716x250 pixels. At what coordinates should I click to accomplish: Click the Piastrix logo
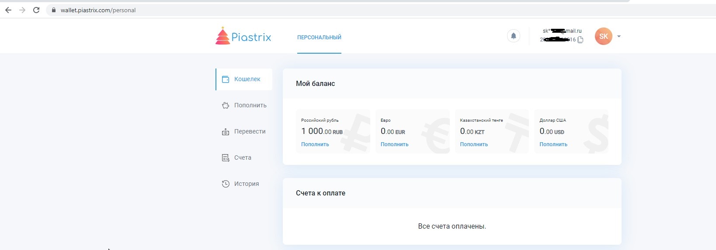tap(243, 36)
